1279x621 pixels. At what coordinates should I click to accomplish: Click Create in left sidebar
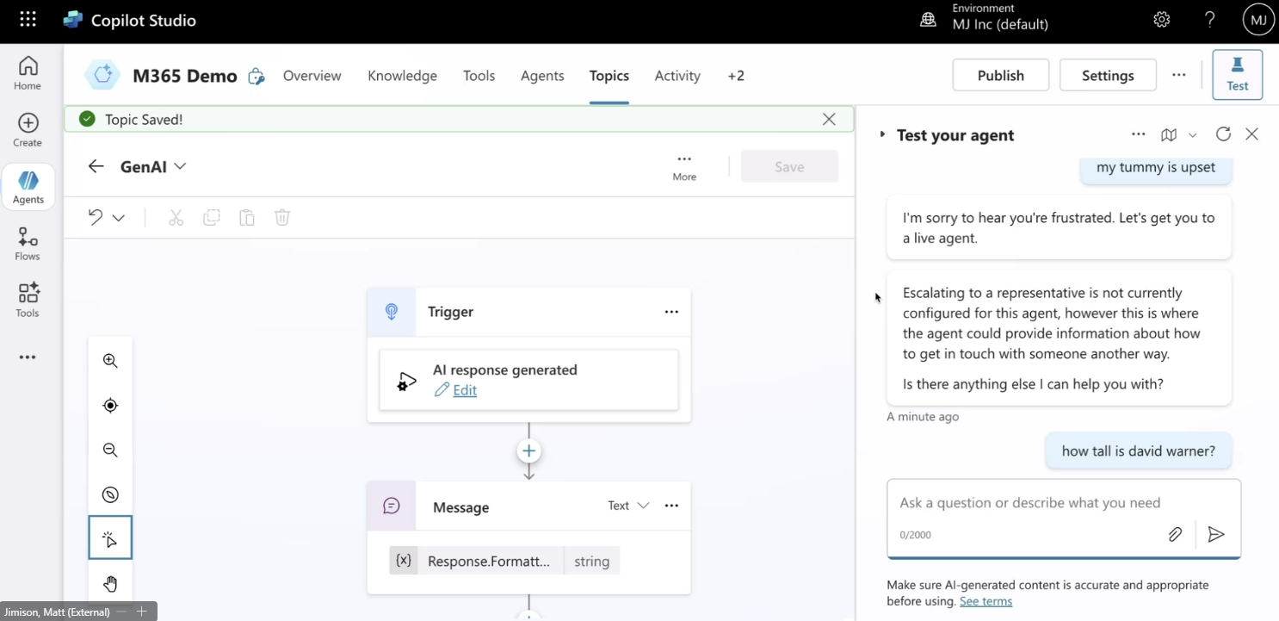28,130
